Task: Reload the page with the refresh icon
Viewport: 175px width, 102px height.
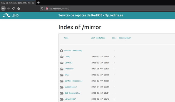Action: tap(13, 9)
